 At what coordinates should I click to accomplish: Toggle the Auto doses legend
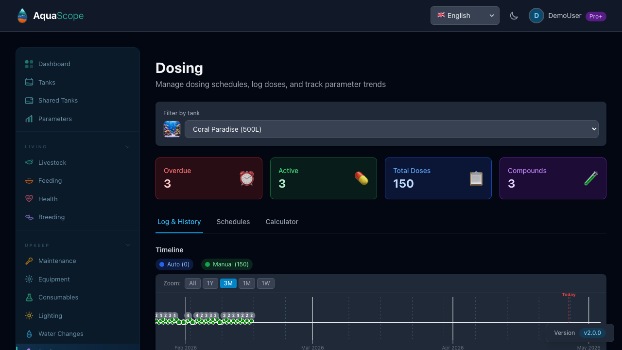click(174, 264)
